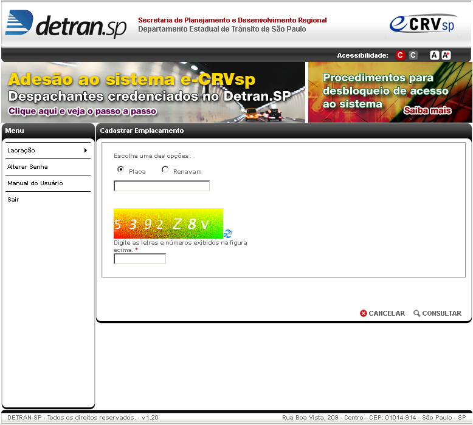Open Procedimentos para desbloqueio de acesso banner

pos(390,92)
